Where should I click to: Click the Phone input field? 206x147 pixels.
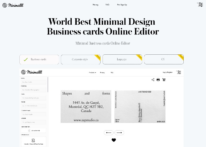(x=34, y=106)
